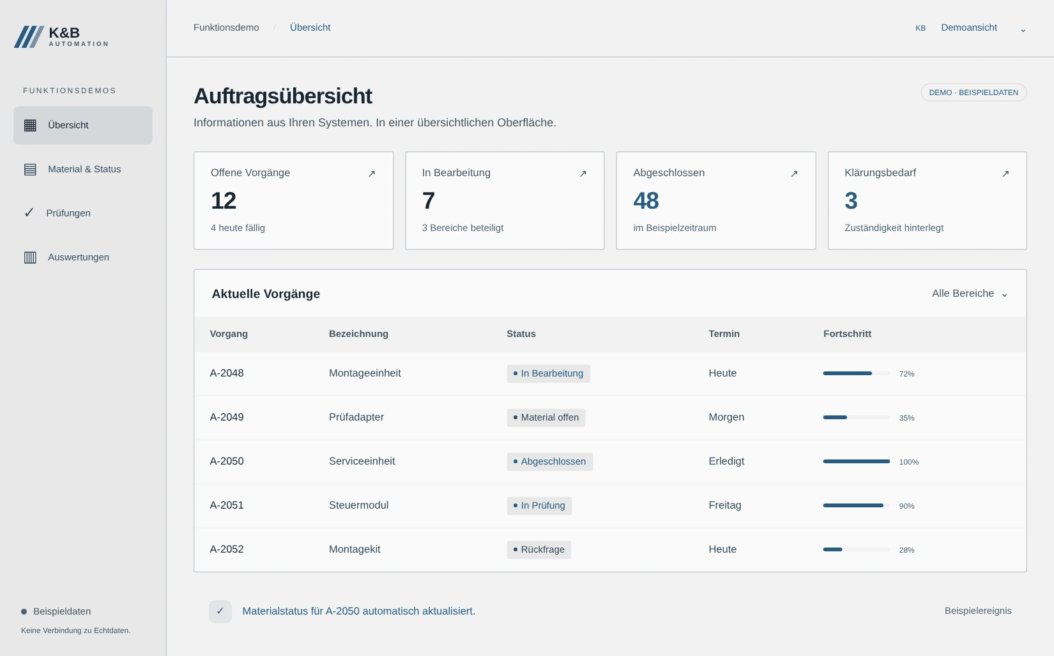Click the Übersicht grid icon in sidebar
Screen dimensions: 1054x656
[x=30, y=125]
